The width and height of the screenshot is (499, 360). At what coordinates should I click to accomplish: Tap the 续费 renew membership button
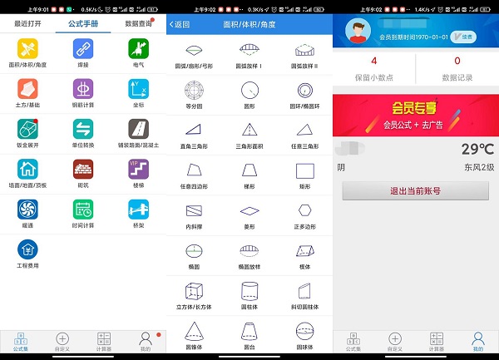click(x=463, y=37)
